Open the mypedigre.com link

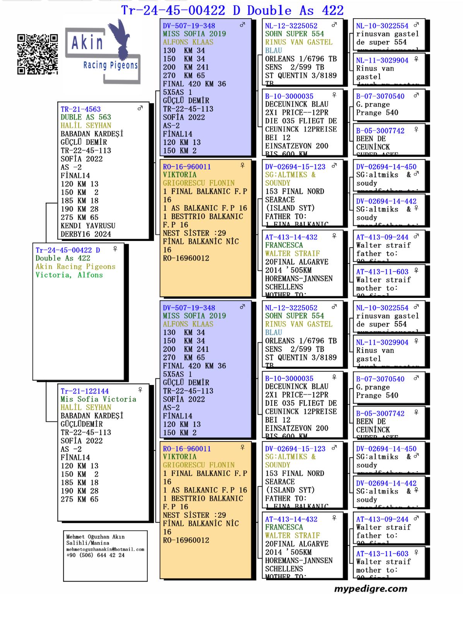(371, 589)
